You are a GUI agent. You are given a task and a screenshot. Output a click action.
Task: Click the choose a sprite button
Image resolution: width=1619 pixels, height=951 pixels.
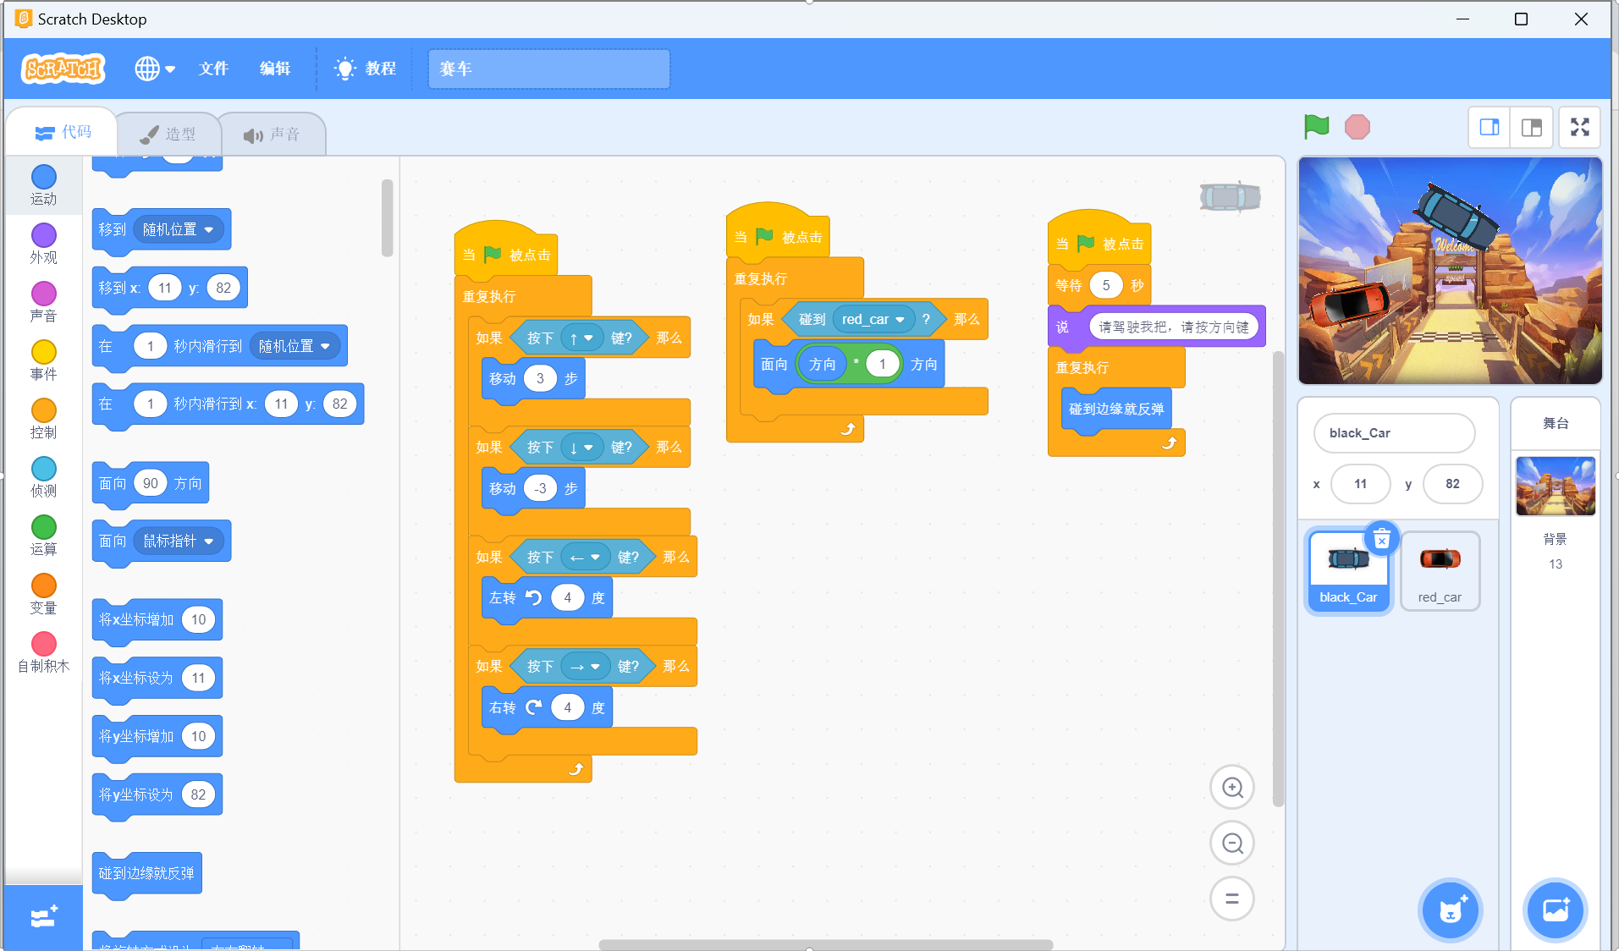tap(1451, 910)
